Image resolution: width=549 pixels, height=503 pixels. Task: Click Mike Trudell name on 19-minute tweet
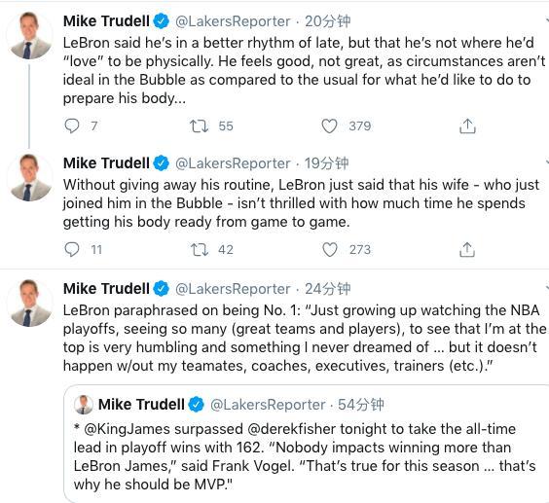click(x=106, y=163)
